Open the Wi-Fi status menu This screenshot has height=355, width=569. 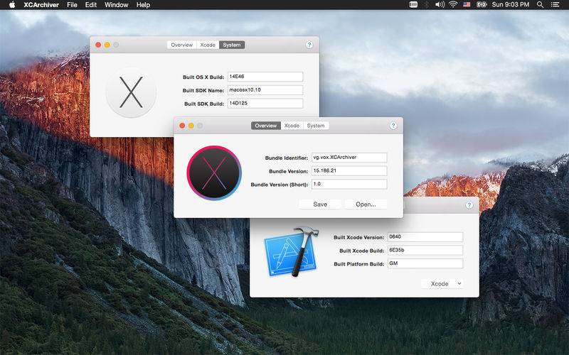pos(453,5)
